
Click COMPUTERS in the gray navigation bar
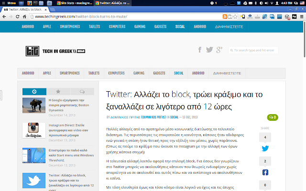[116, 73]
